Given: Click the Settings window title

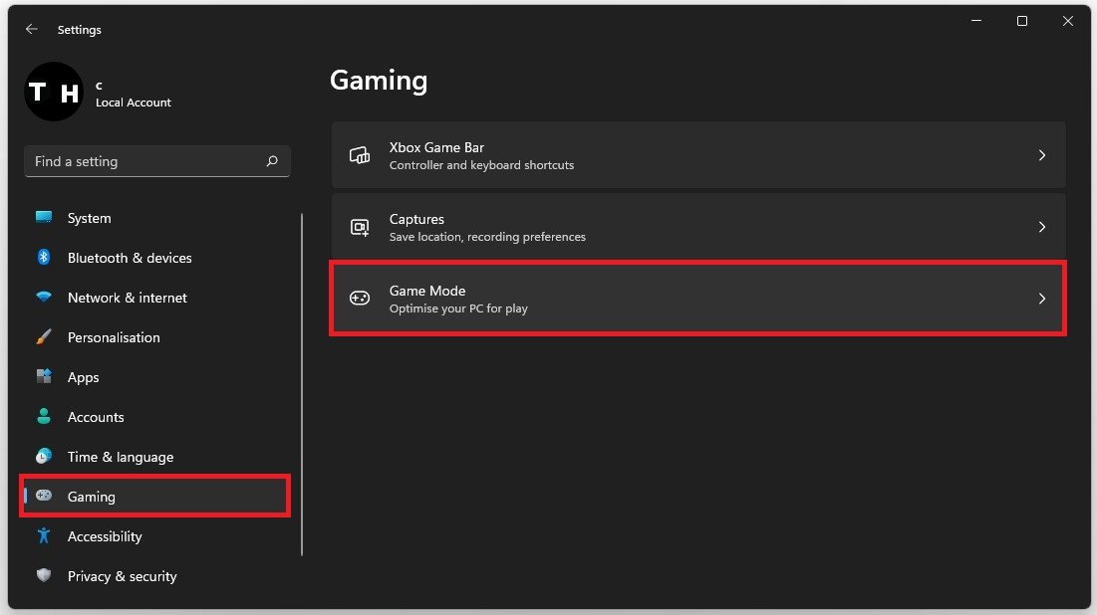Looking at the screenshot, I should click(x=79, y=30).
